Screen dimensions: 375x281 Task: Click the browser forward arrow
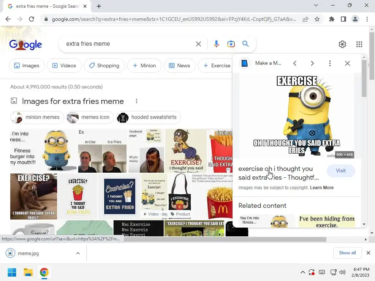[20, 19]
